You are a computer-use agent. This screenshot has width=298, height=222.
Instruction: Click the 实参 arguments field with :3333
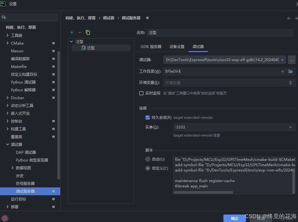[234, 127]
